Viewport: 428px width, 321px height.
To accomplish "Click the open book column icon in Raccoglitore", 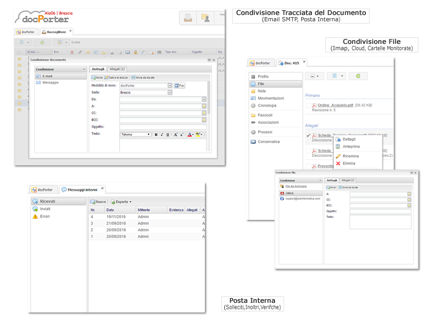I will (127, 52).
